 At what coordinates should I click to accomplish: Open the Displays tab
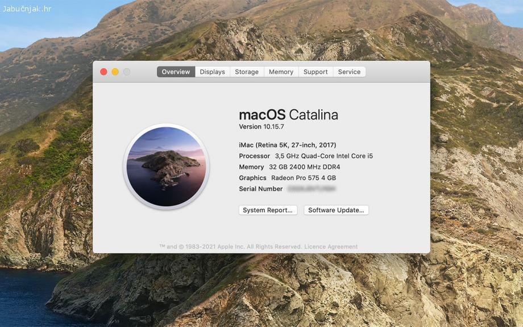click(213, 72)
